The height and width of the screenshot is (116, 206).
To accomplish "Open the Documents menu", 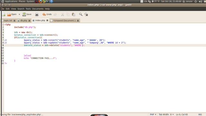I will coord(38,9).
